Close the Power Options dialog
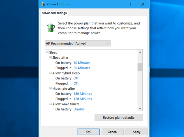 point(143,4)
